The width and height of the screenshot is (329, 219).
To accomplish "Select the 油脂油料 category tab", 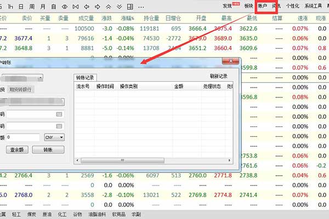I will 97,215.
